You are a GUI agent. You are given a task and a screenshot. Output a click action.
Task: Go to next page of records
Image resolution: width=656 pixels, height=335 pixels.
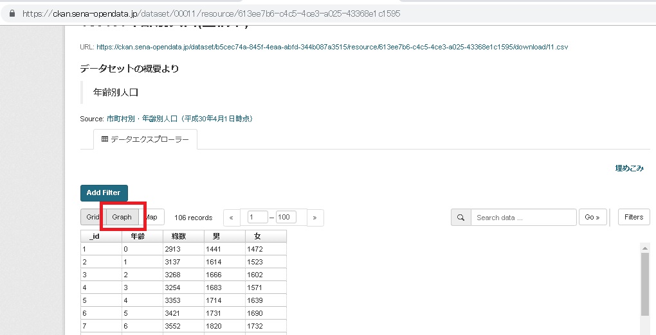[x=314, y=218]
